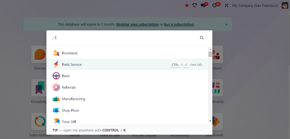Choose the Shop Floor app icon
This screenshot has width=290, height=139.
pyautogui.click(x=56, y=110)
